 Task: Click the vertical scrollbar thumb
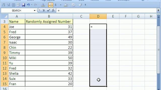point(159,50)
